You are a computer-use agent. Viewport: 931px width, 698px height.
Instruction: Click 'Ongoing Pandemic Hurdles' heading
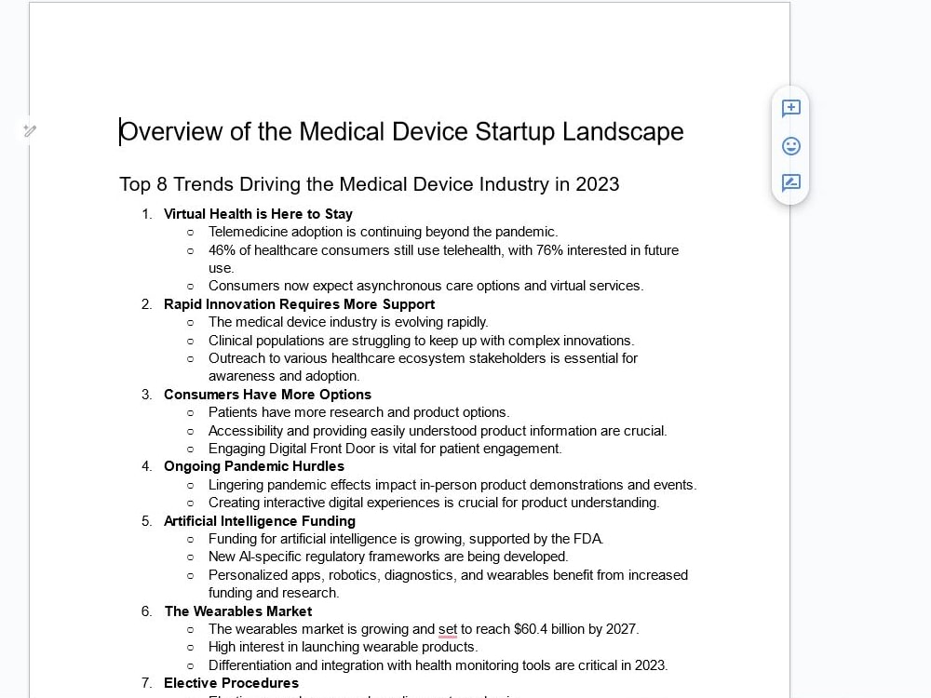click(254, 466)
